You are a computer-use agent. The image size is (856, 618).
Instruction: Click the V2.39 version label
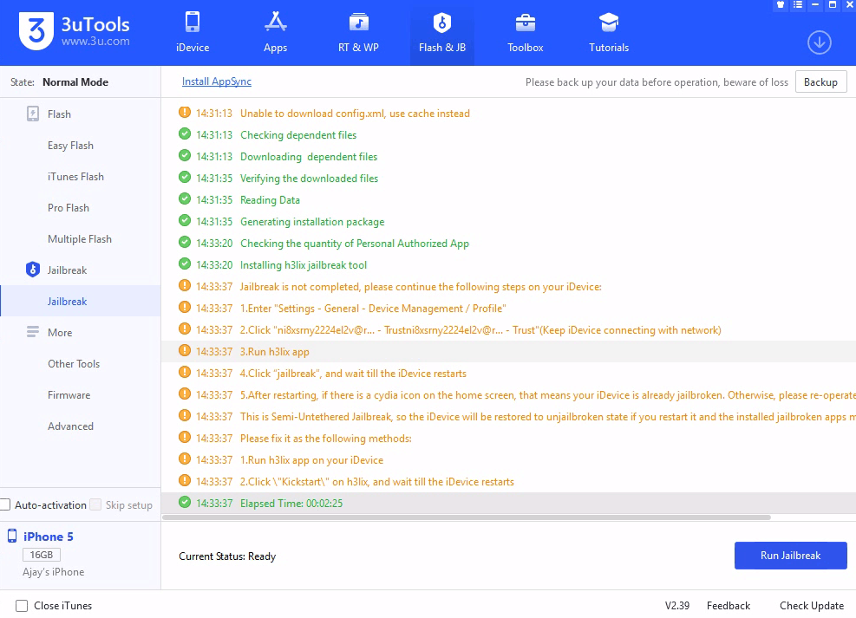tap(677, 606)
